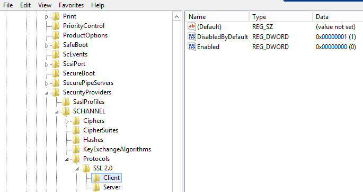Click the SecurePipeServers folder icon
The width and height of the screenshot is (363, 192).
point(56,83)
